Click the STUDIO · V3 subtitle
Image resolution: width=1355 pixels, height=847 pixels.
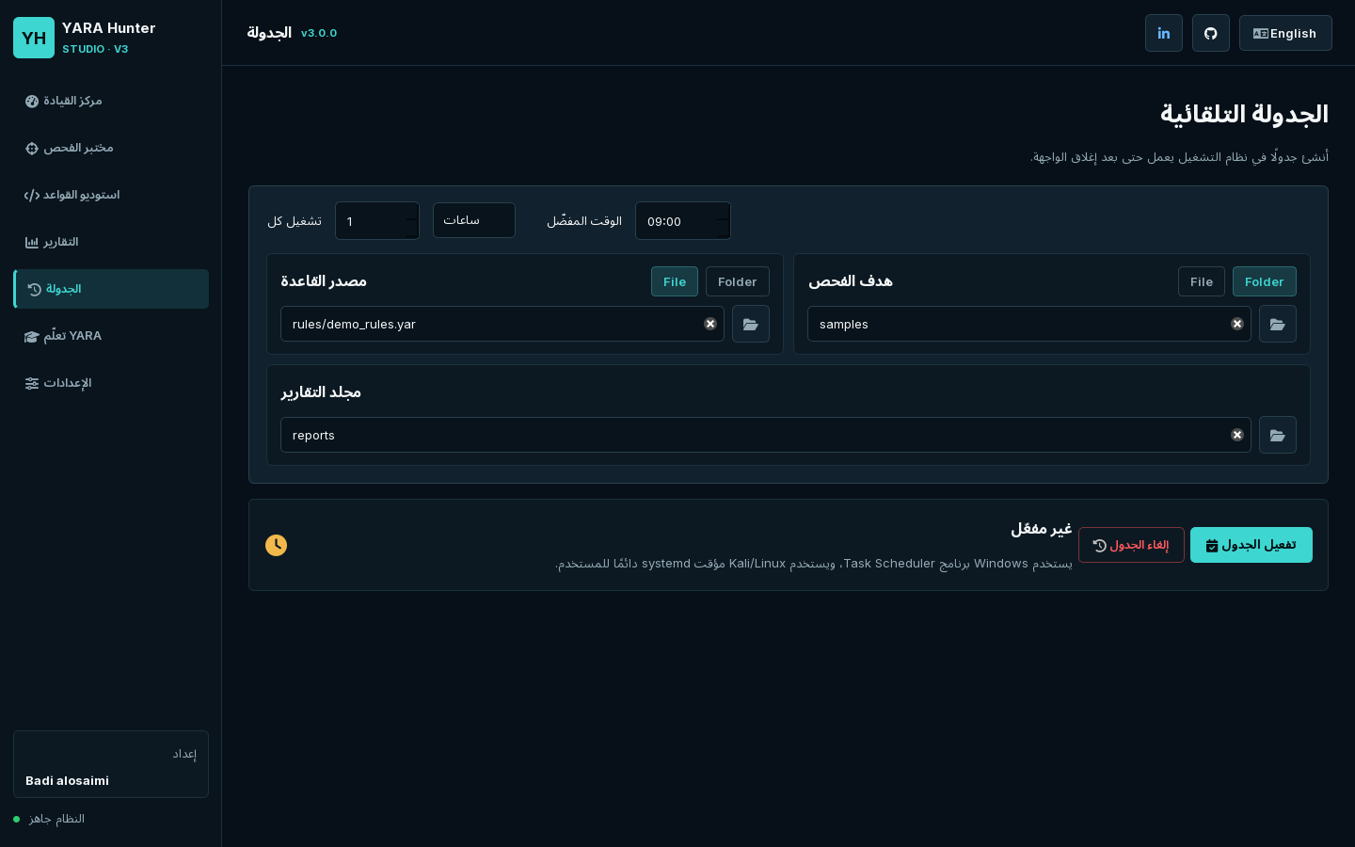[x=95, y=49]
